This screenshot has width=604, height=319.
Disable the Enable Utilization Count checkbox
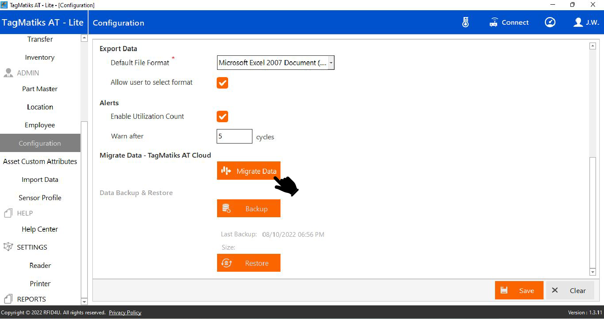[x=222, y=117]
